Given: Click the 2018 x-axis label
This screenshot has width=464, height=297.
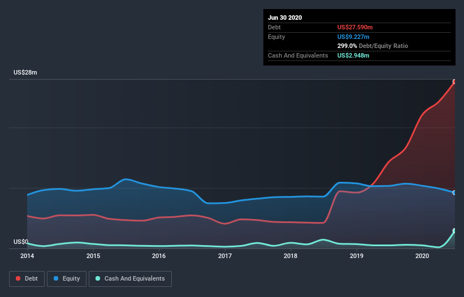Looking at the screenshot, I should pos(290,256).
